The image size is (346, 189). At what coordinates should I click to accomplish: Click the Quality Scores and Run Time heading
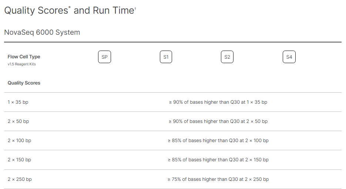tap(70, 10)
